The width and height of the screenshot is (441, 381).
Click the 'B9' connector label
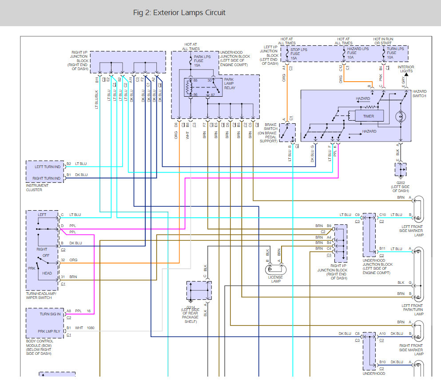coord(329,226)
